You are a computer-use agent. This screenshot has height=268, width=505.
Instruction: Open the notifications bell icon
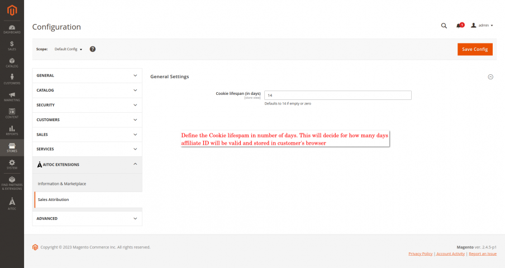tap(460, 26)
